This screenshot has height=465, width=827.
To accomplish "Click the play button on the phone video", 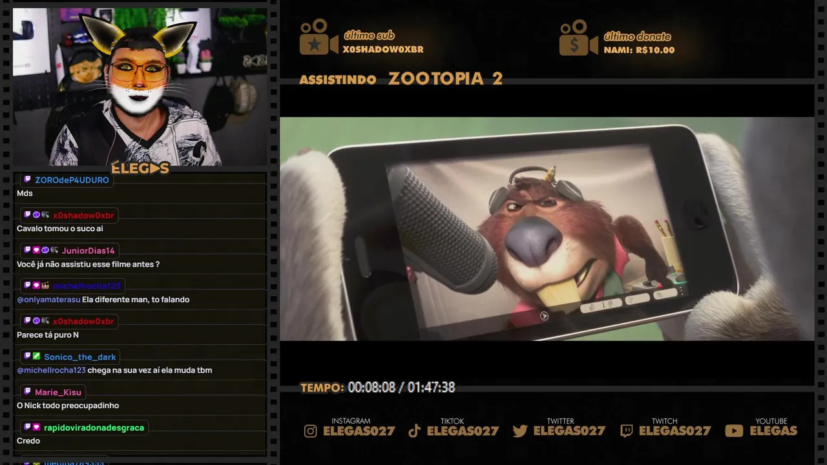I will click(544, 316).
